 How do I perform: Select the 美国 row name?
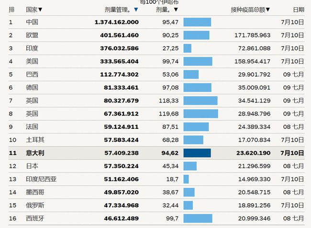pyautogui.click(x=32, y=61)
